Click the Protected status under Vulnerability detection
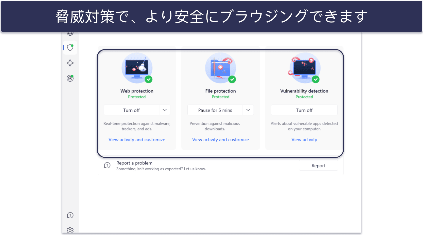The width and height of the screenshot is (423, 235). tap(304, 97)
